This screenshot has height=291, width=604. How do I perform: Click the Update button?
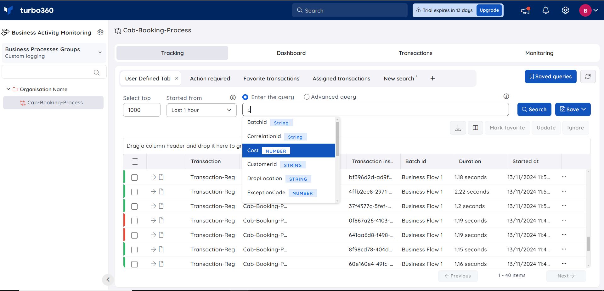coord(546,128)
